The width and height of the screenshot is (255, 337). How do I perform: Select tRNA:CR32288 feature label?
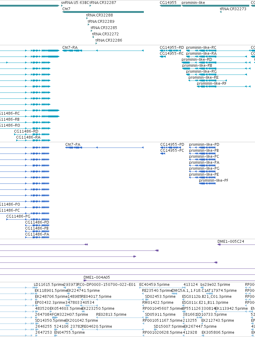tap(99, 15)
